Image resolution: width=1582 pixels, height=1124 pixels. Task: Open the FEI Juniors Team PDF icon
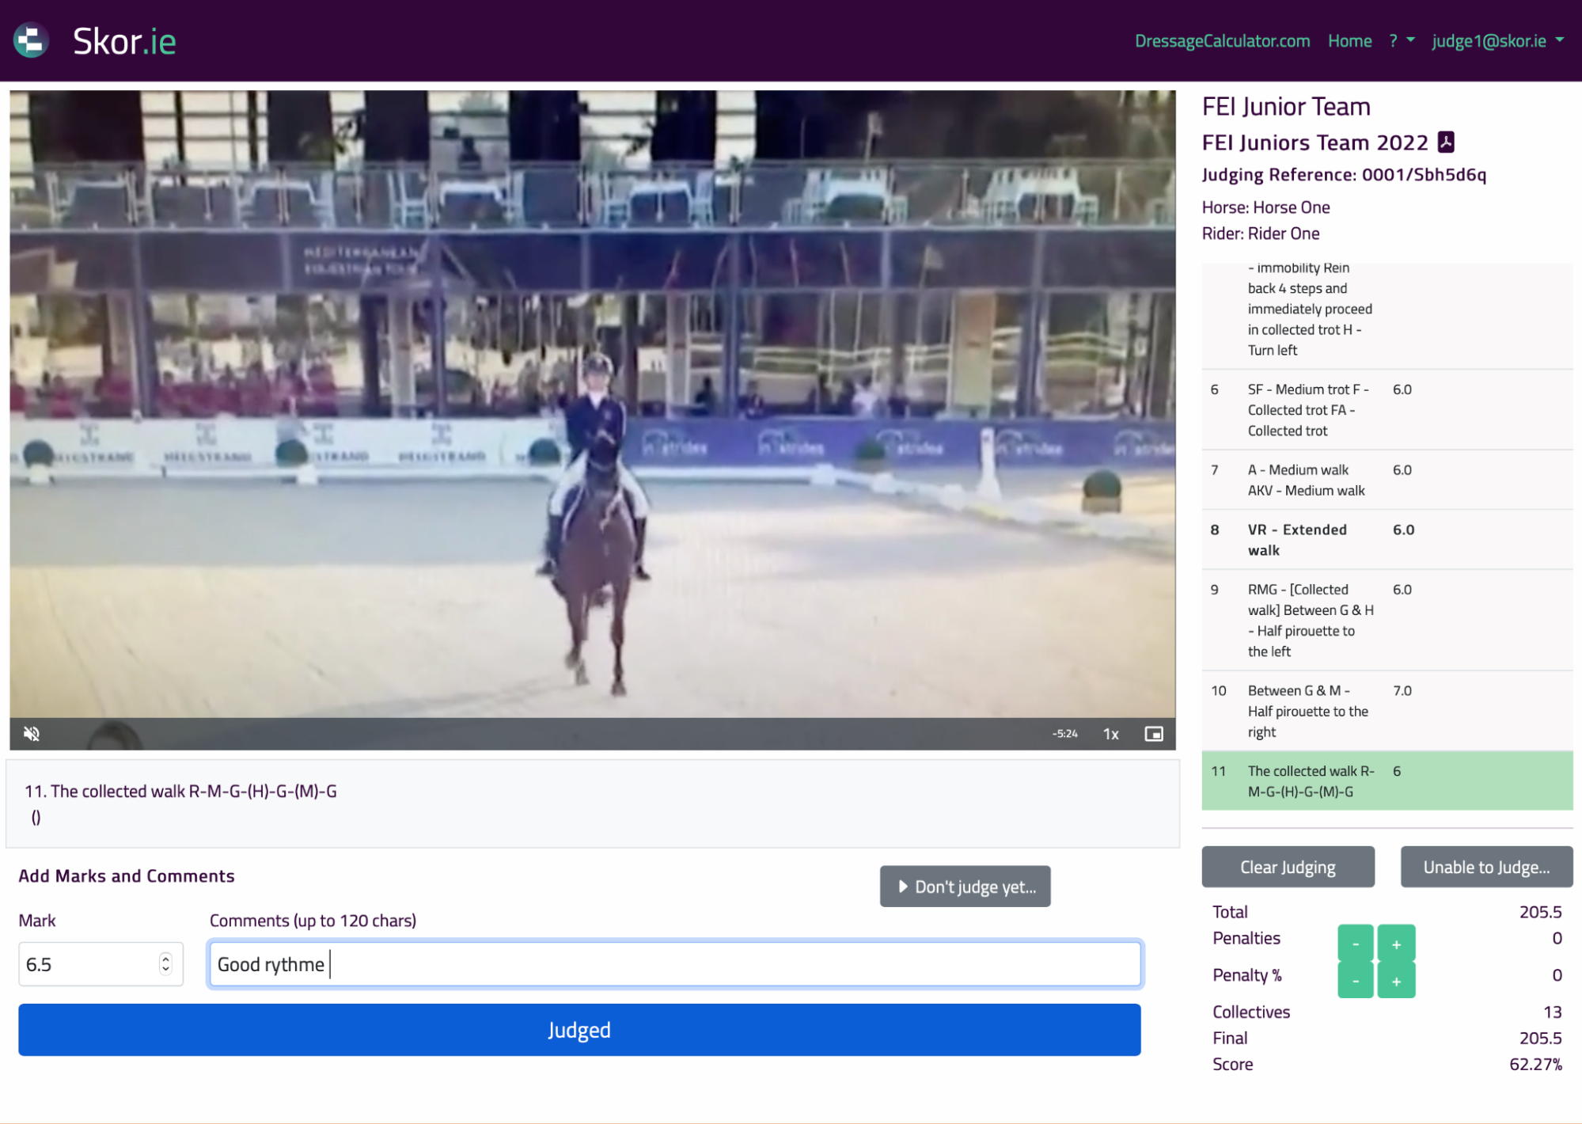pyautogui.click(x=1446, y=142)
